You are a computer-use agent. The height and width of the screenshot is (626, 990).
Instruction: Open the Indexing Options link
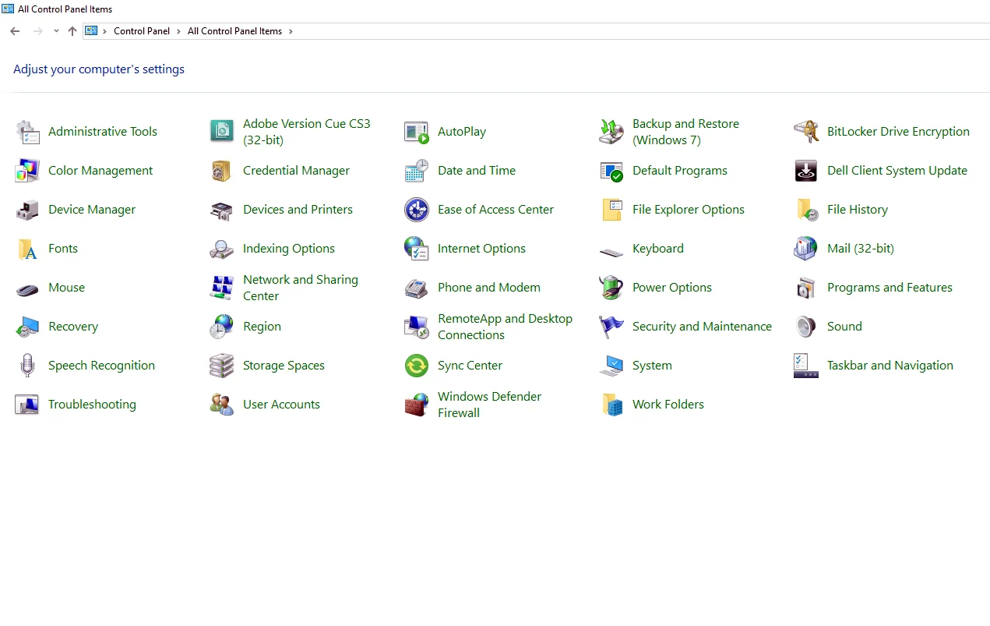point(289,249)
